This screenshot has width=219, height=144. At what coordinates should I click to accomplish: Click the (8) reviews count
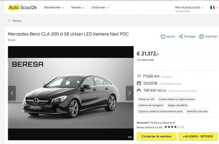(182, 127)
